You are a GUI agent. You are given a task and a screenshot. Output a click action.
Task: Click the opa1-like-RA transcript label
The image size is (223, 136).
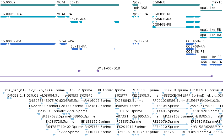(211, 35)
